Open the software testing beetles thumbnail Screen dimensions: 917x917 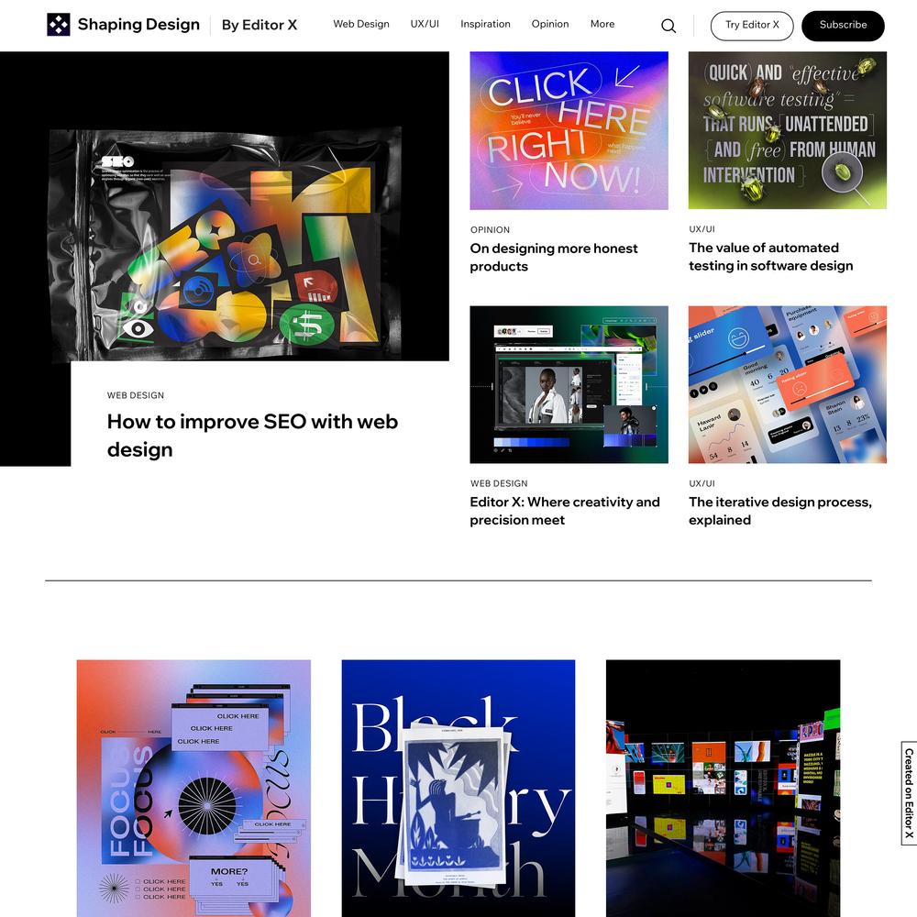click(787, 130)
